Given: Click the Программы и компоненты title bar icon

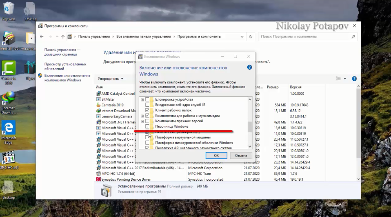Looking at the screenshot, I should point(40,26).
